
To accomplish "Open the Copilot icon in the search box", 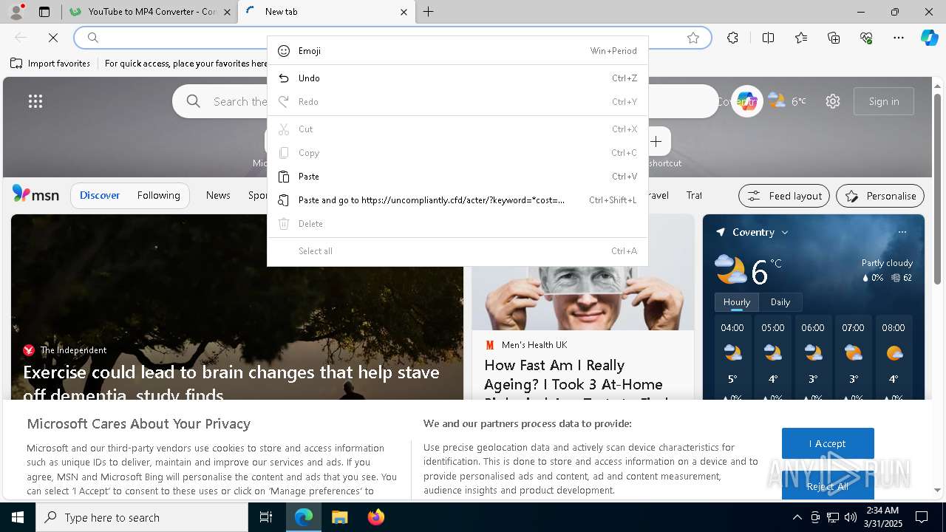I will pos(747,101).
